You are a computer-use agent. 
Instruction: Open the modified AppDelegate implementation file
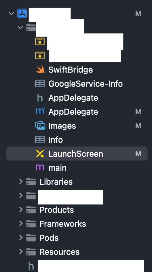pos(73,112)
